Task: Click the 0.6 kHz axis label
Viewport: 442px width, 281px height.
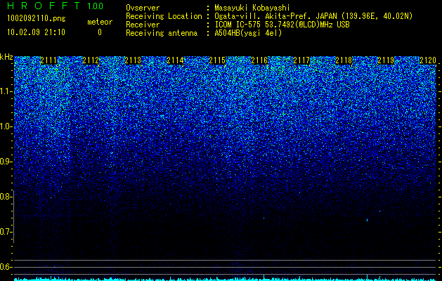Action: 6,267
